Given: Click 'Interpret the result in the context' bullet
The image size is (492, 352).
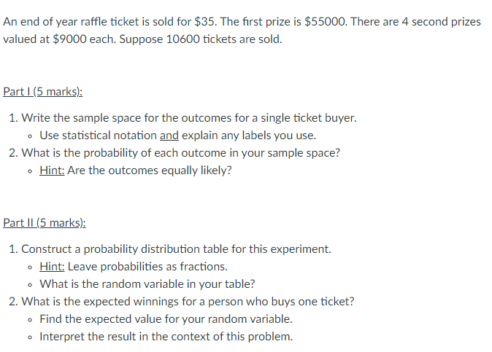Looking at the screenshot, I should 166,337.
